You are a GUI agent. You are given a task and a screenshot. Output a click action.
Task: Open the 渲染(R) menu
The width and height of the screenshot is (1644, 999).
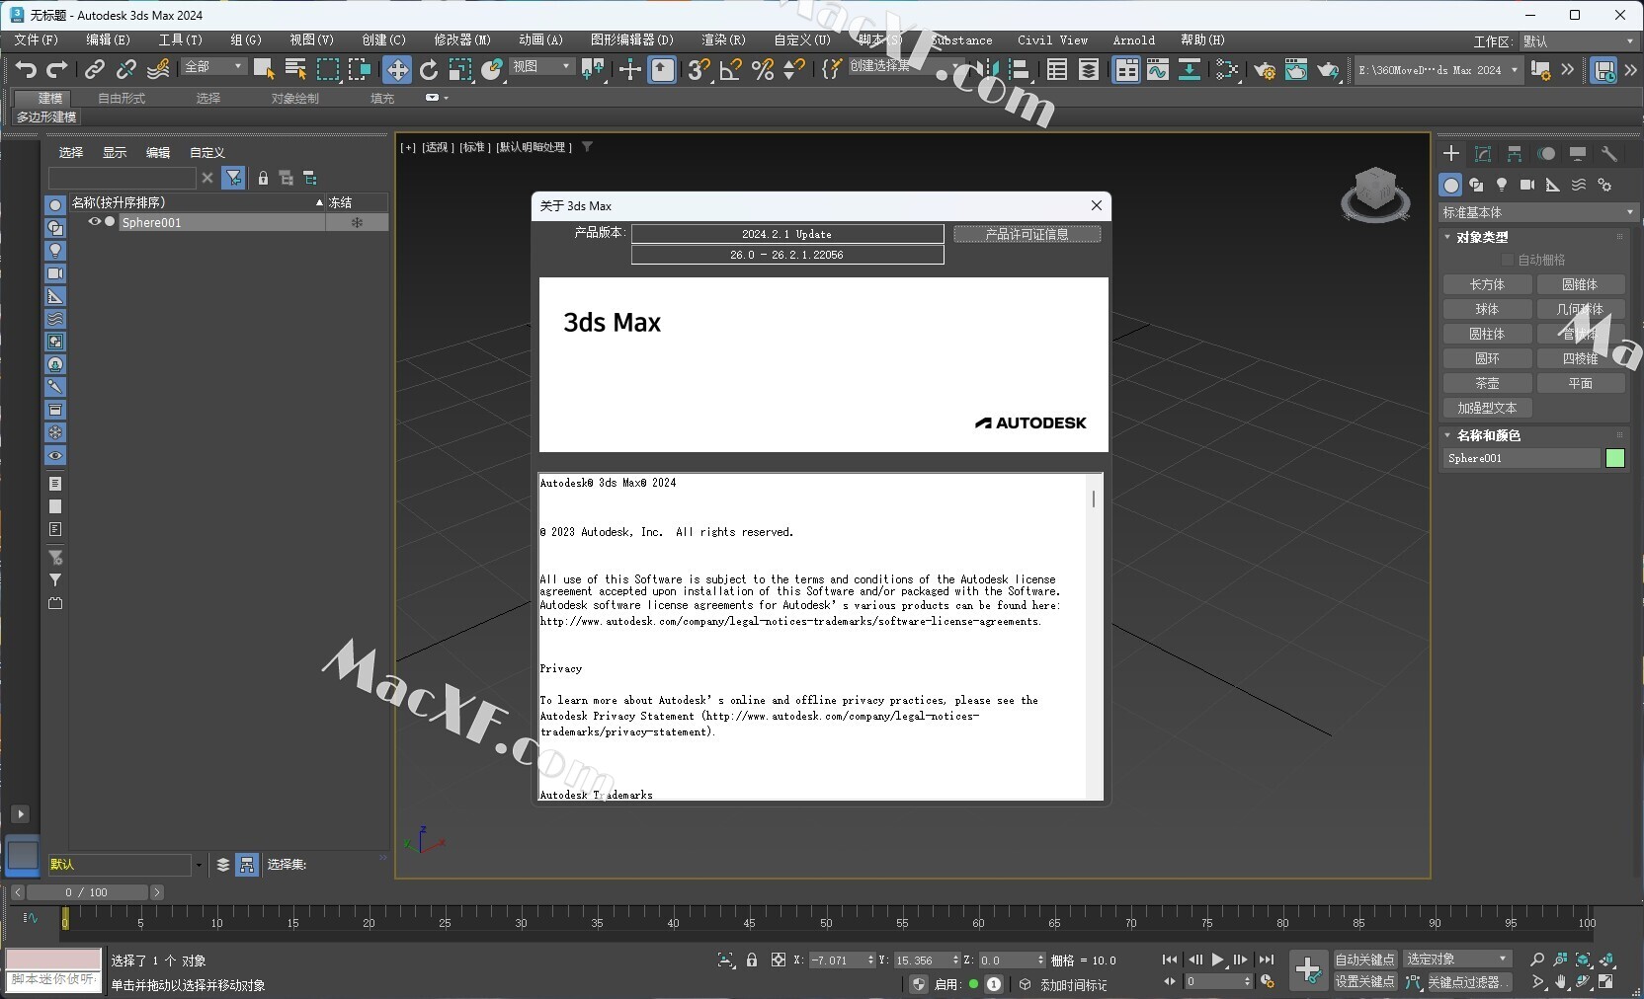point(723,40)
